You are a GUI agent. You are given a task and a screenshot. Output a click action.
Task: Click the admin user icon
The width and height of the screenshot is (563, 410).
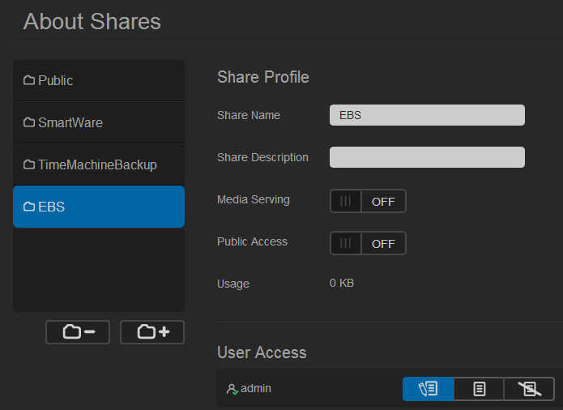click(x=232, y=389)
